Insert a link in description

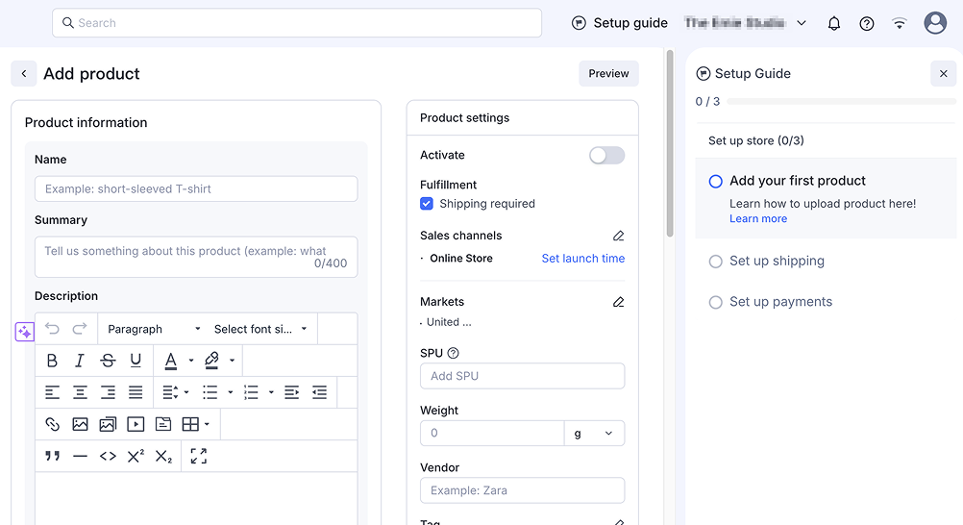(52, 424)
